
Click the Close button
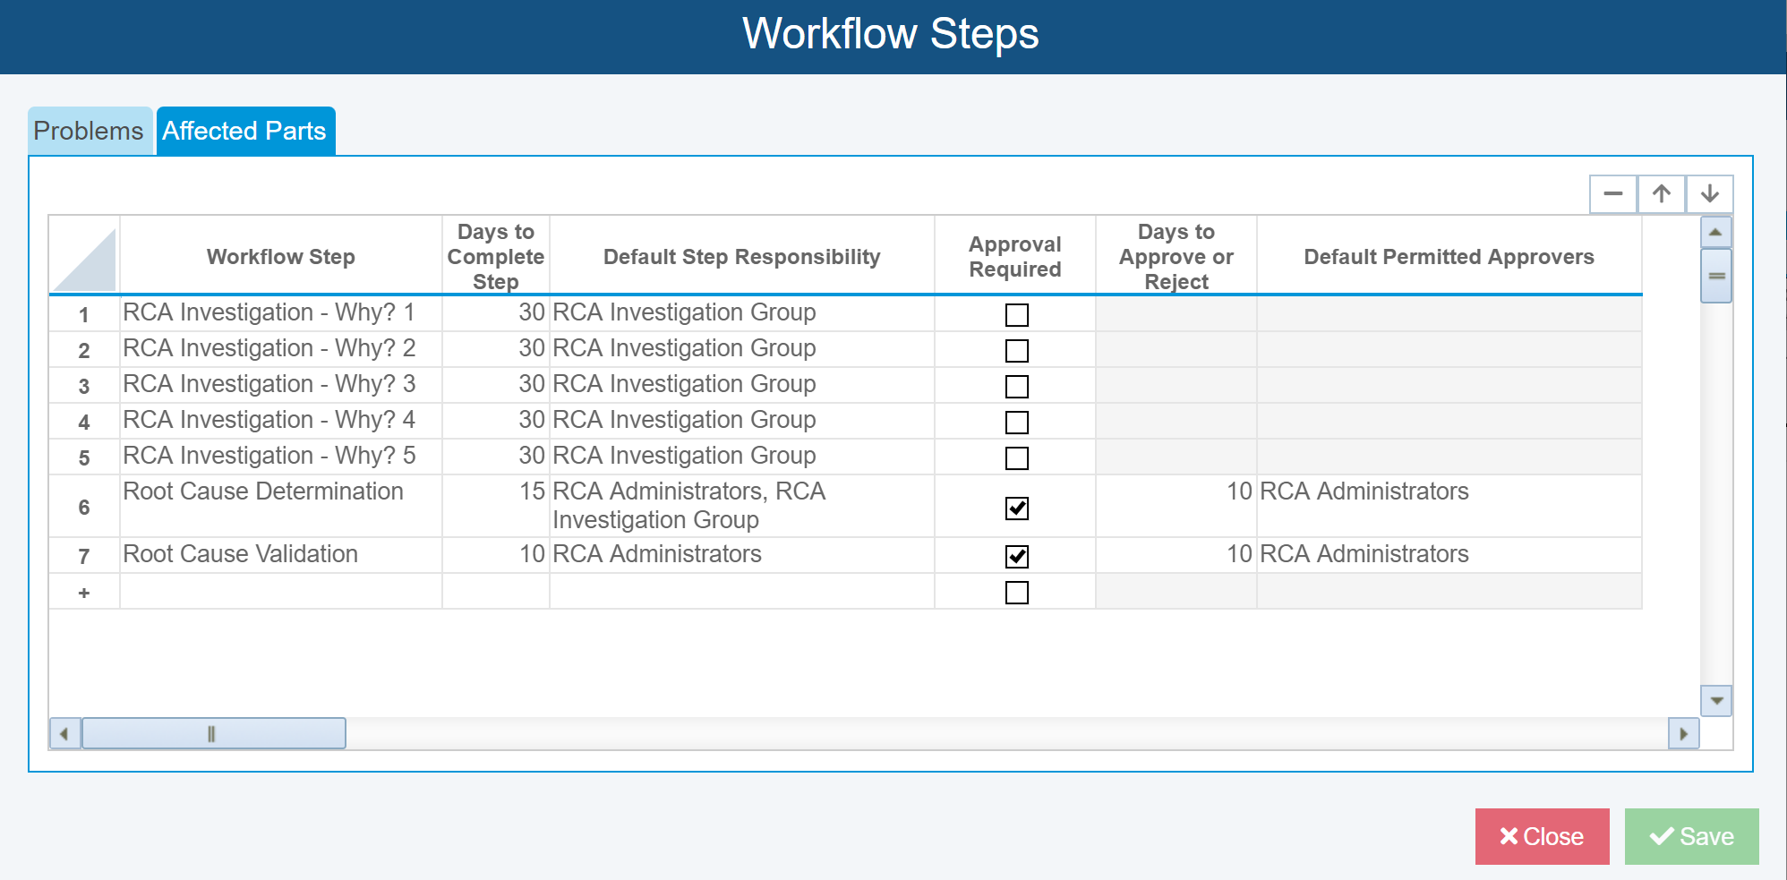click(1542, 836)
